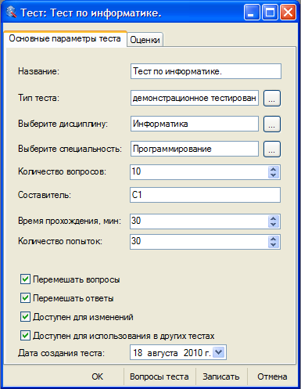The image size is (301, 389).
Task: Open the Дата создания теста dropdown arrow
Action: tap(218, 352)
